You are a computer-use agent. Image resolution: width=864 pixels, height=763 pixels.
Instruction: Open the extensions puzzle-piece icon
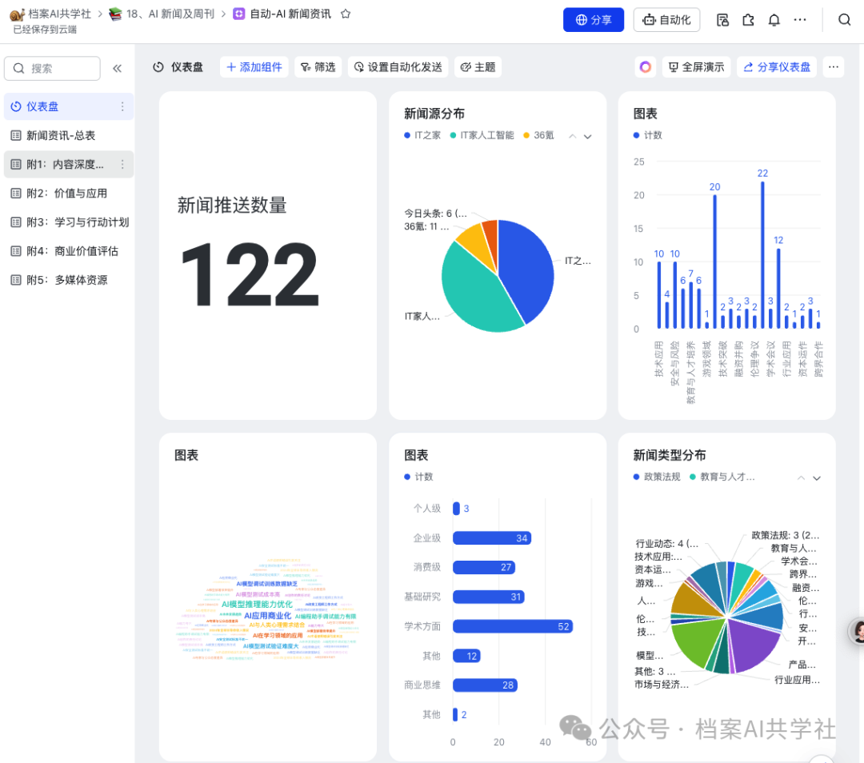pos(748,20)
